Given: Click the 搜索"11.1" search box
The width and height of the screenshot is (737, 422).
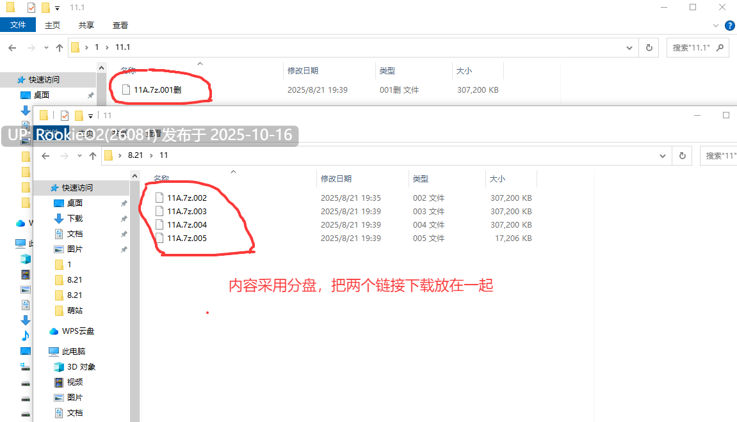Looking at the screenshot, I should coord(697,47).
